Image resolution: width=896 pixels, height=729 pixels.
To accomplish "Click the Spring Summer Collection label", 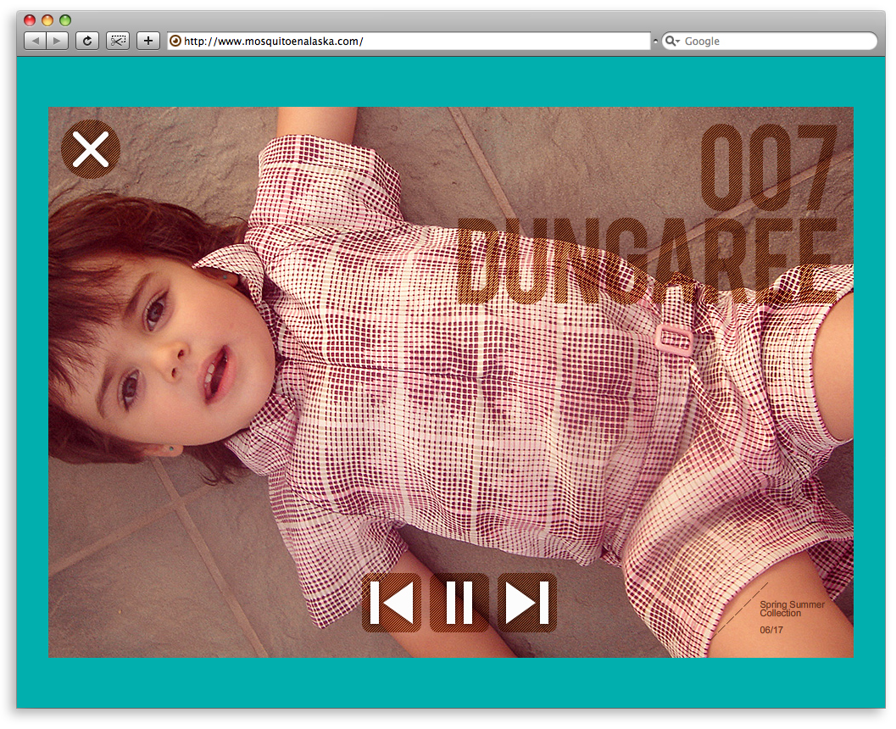I will 791,609.
